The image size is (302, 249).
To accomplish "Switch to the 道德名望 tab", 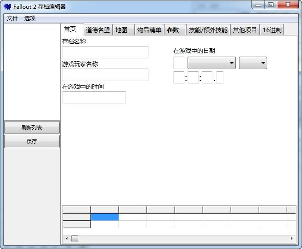I will (98, 30).
